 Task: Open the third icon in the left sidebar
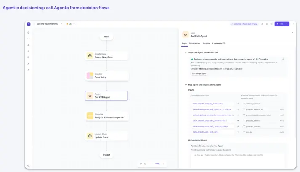(29, 45)
